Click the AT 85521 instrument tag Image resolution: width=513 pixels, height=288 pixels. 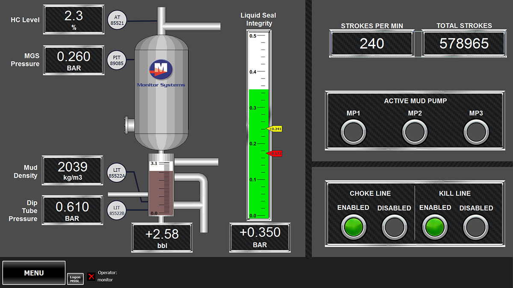coord(117,20)
